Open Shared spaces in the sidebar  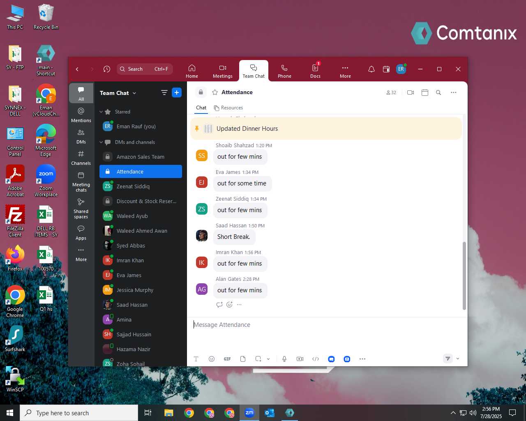coord(81,208)
